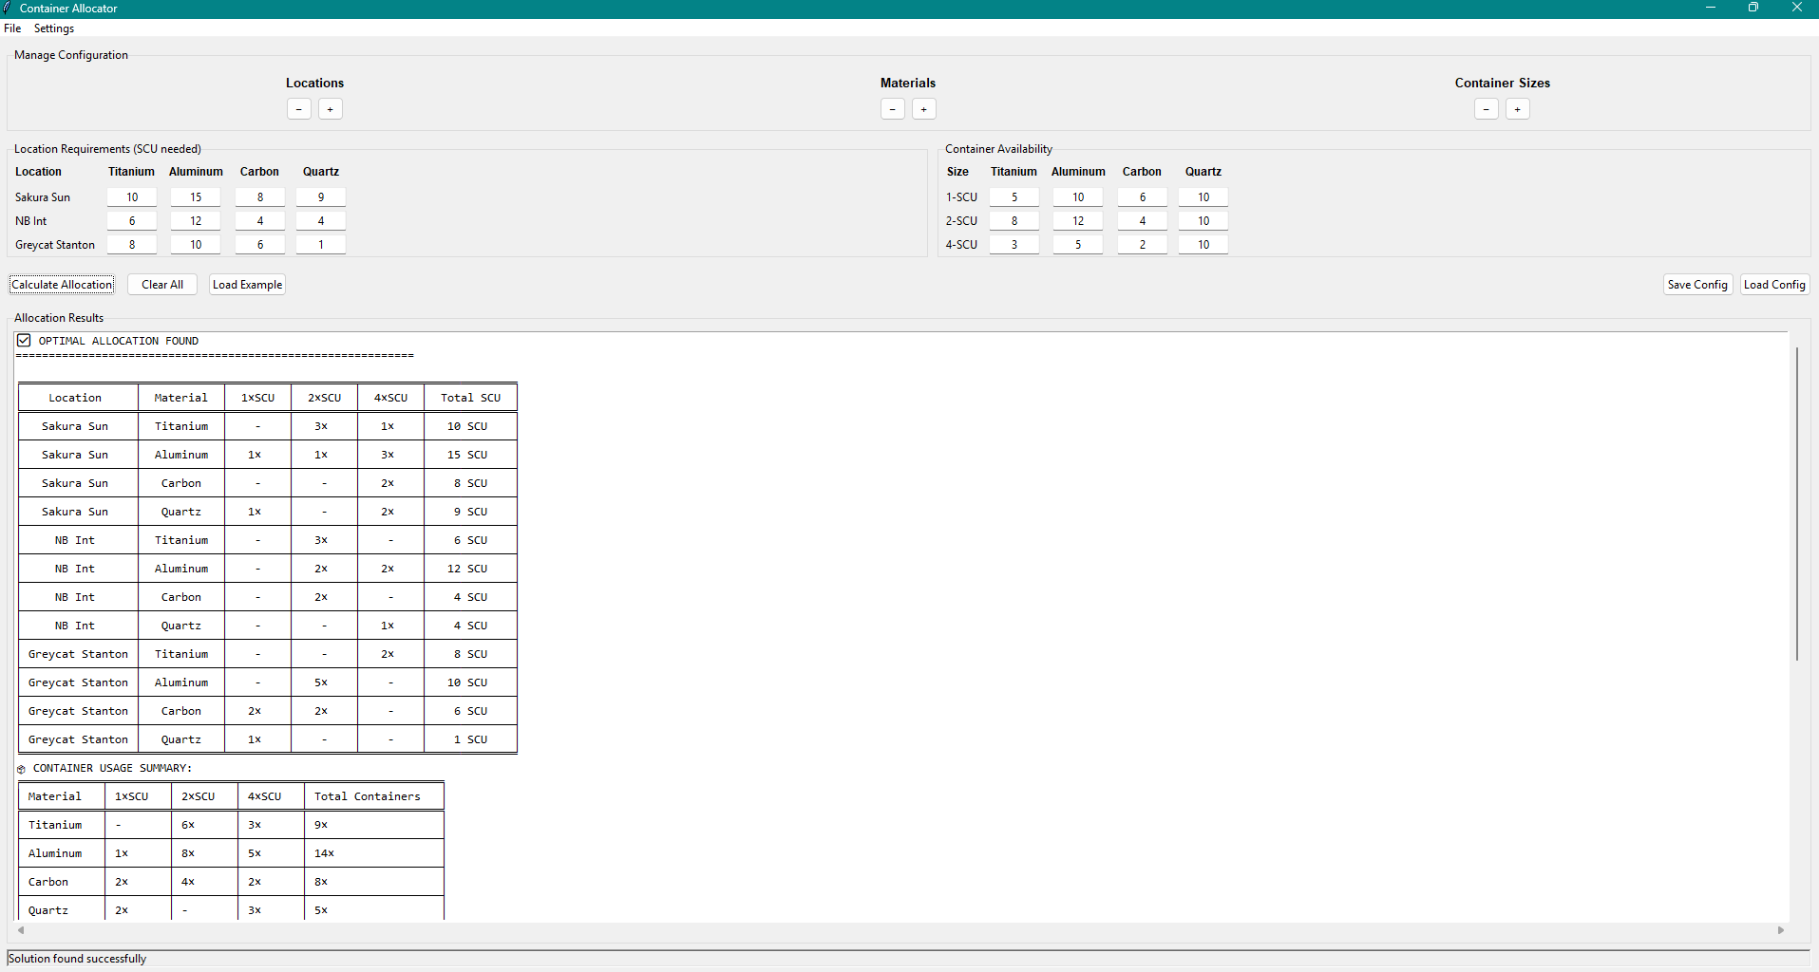Click the OPTIMAL ALLOCATION FOUND checkmark
The height and width of the screenshot is (972, 1819).
coord(24,340)
